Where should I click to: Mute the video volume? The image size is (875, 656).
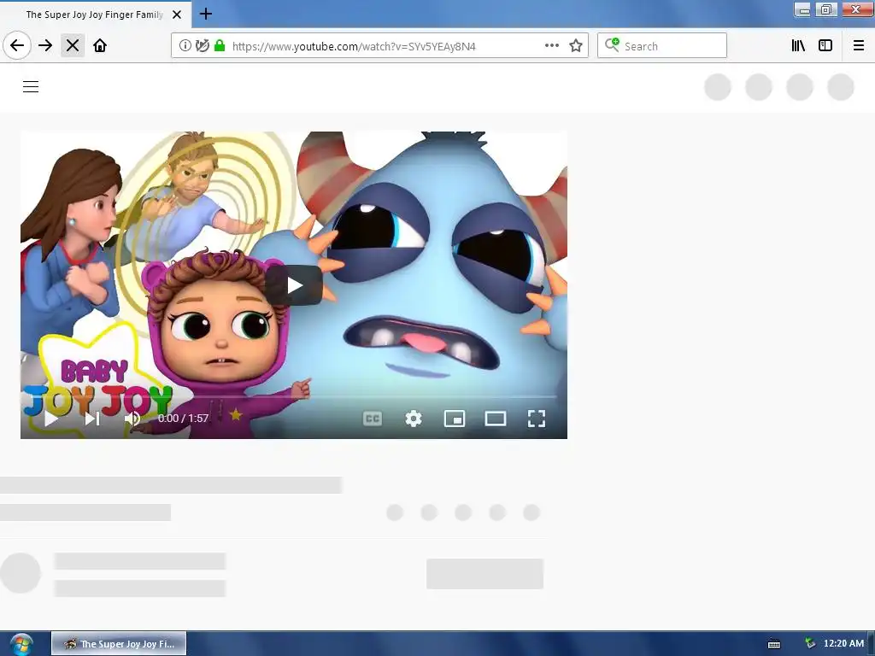(x=132, y=419)
